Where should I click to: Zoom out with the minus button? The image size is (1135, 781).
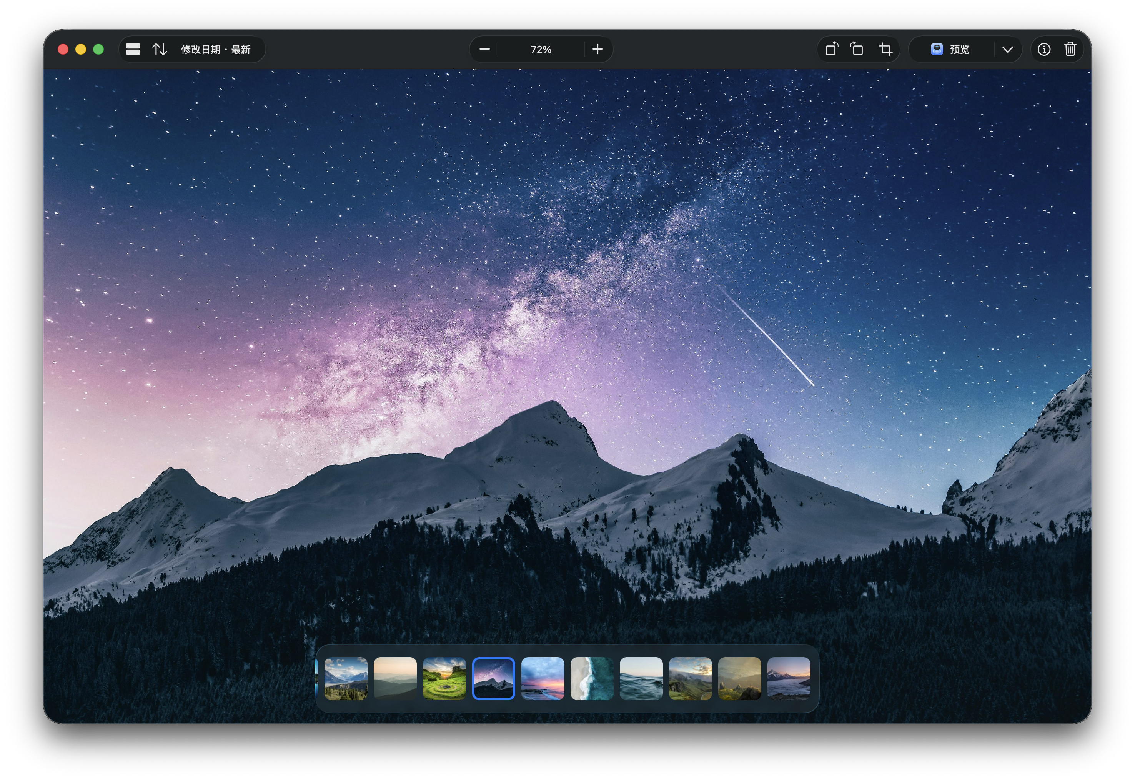point(484,49)
